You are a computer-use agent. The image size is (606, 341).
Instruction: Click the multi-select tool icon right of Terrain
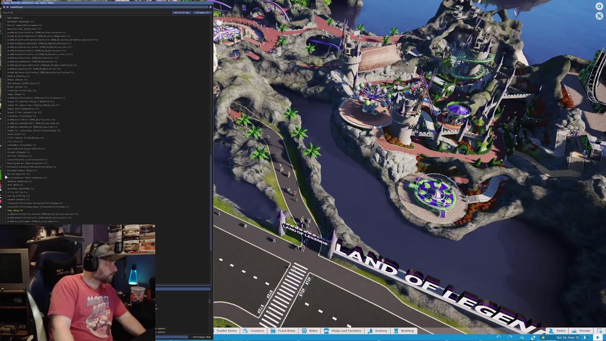[x=600, y=331]
